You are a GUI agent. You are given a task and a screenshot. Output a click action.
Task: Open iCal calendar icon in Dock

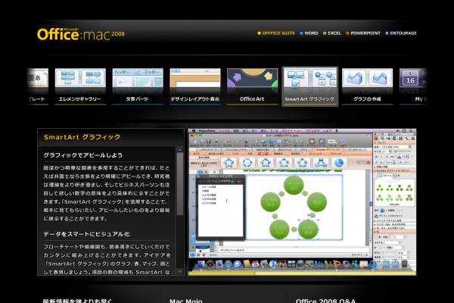(255, 264)
